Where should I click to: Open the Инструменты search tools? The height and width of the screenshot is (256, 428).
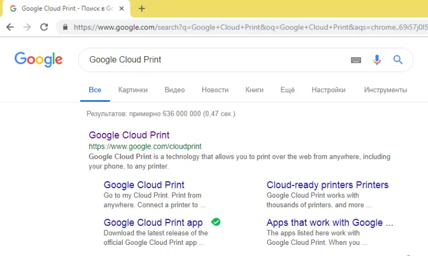[x=386, y=90]
